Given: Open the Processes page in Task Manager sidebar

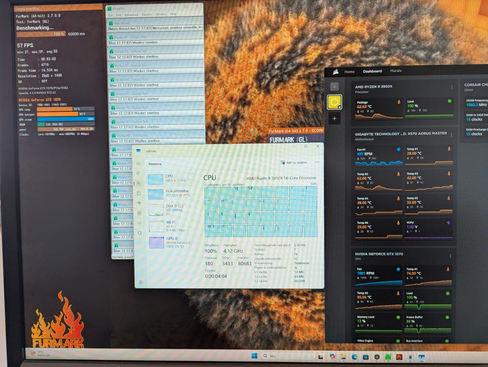Looking at the screenshot, I should click(x=138, y=173).
